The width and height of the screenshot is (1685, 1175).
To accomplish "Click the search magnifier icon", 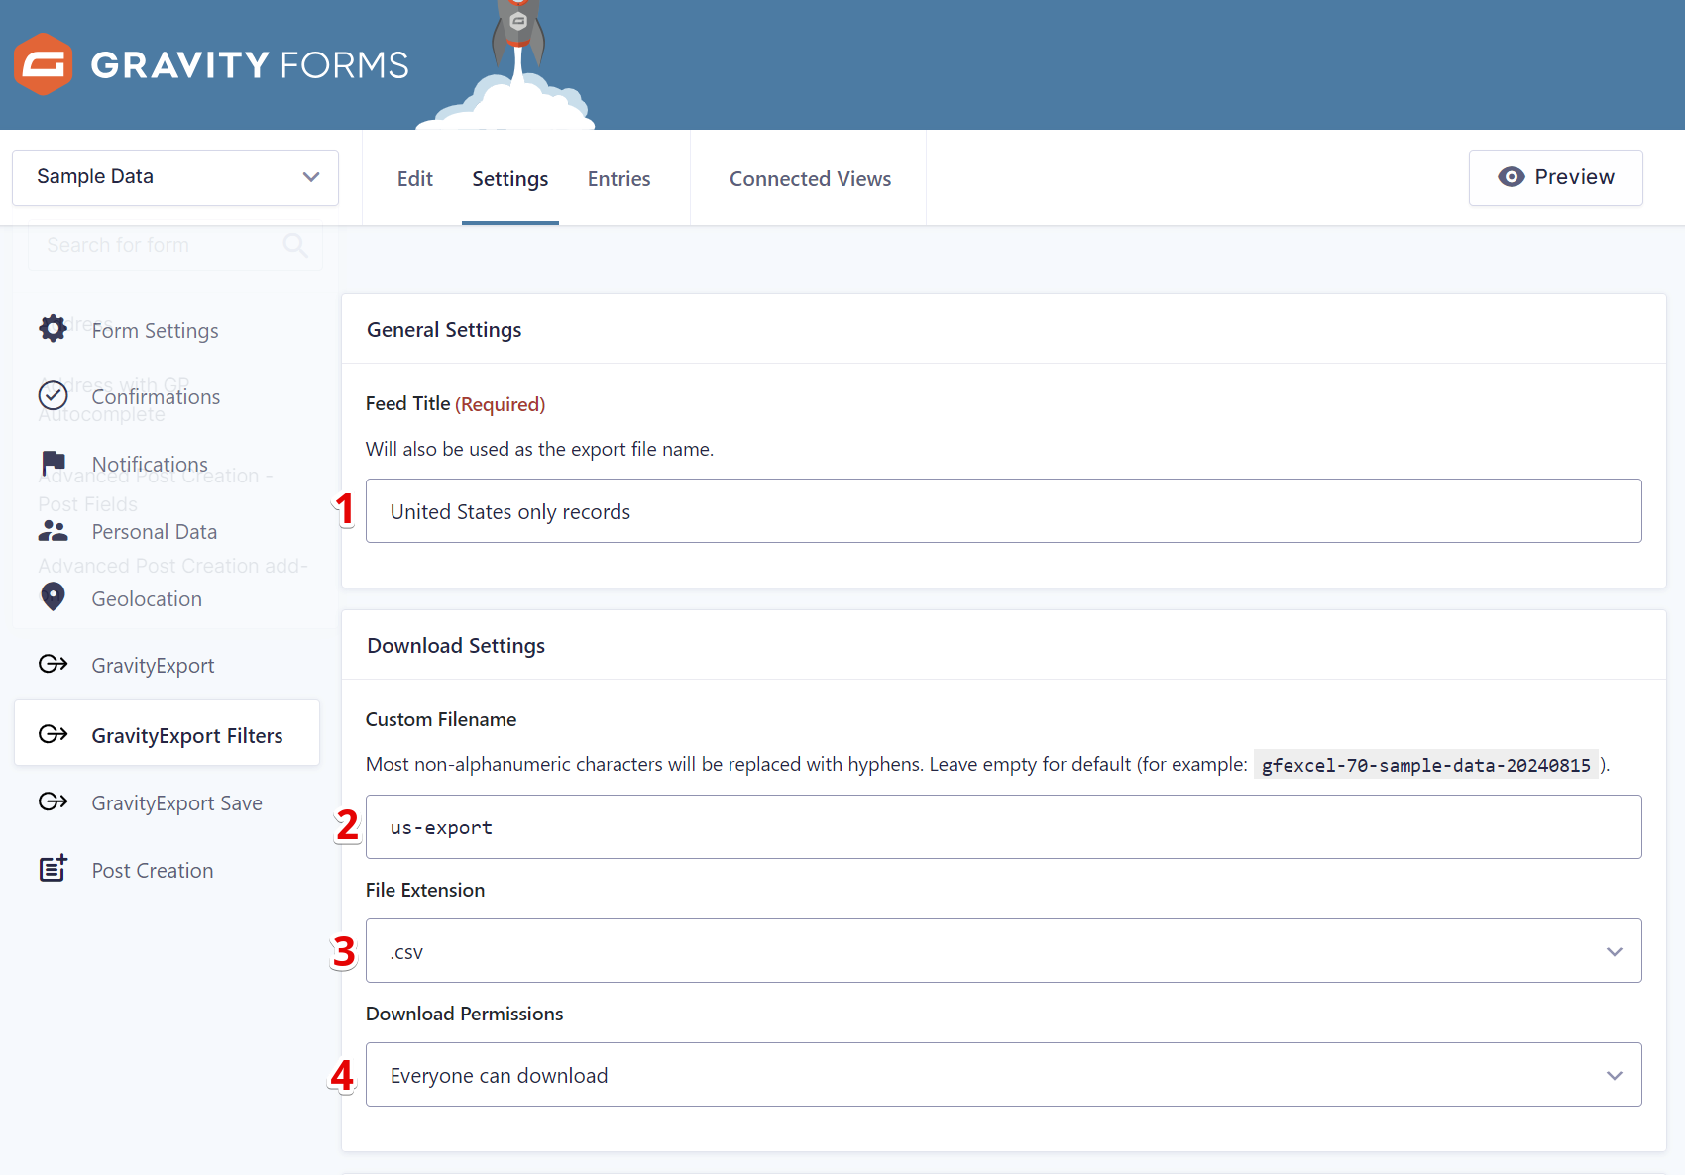I will [x=295, y=245].
